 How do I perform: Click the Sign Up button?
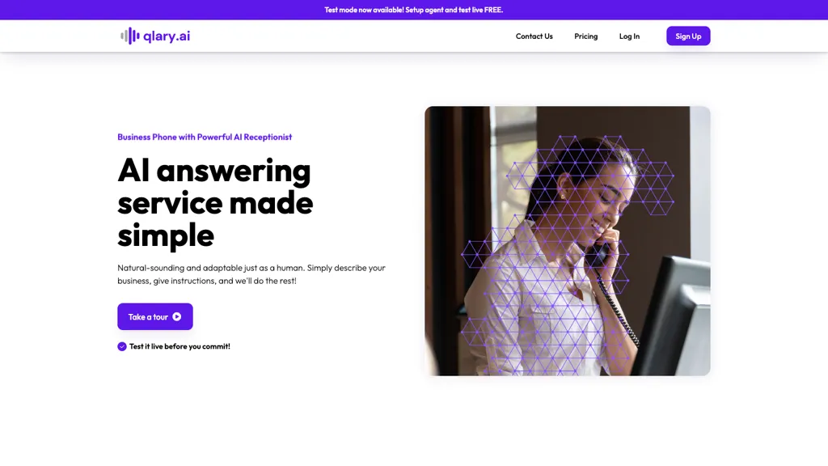click(x=688, y=36)
